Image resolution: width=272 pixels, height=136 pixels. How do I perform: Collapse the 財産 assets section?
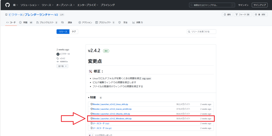coord(92,98)
